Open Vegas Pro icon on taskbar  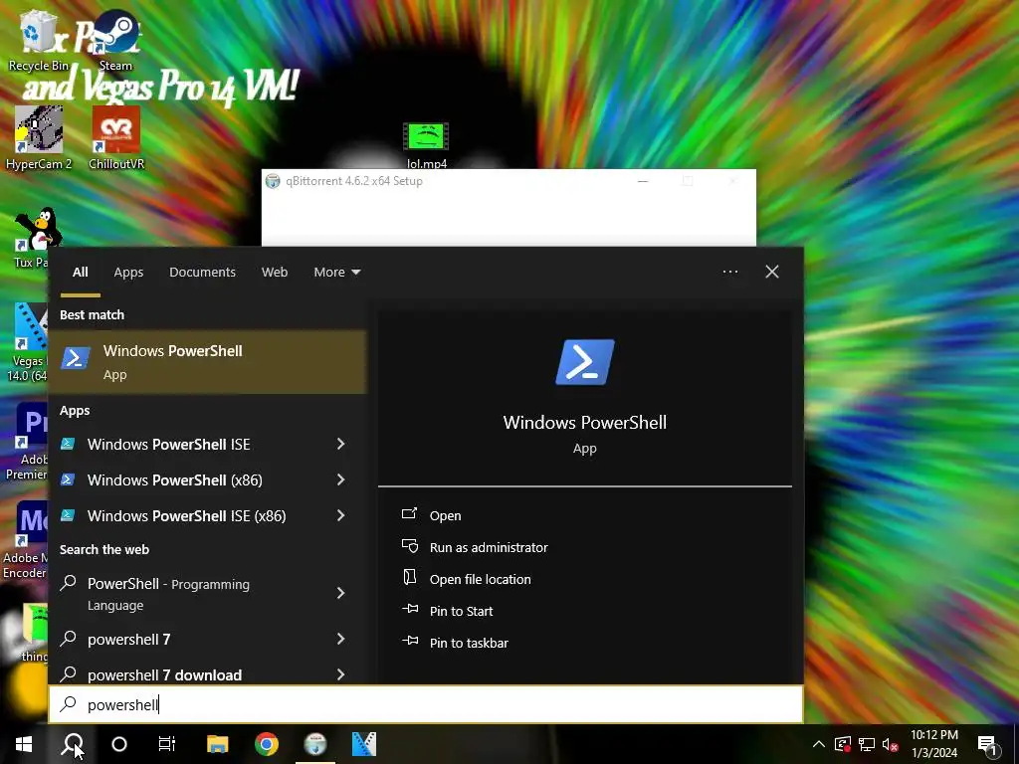pos(364,744)
